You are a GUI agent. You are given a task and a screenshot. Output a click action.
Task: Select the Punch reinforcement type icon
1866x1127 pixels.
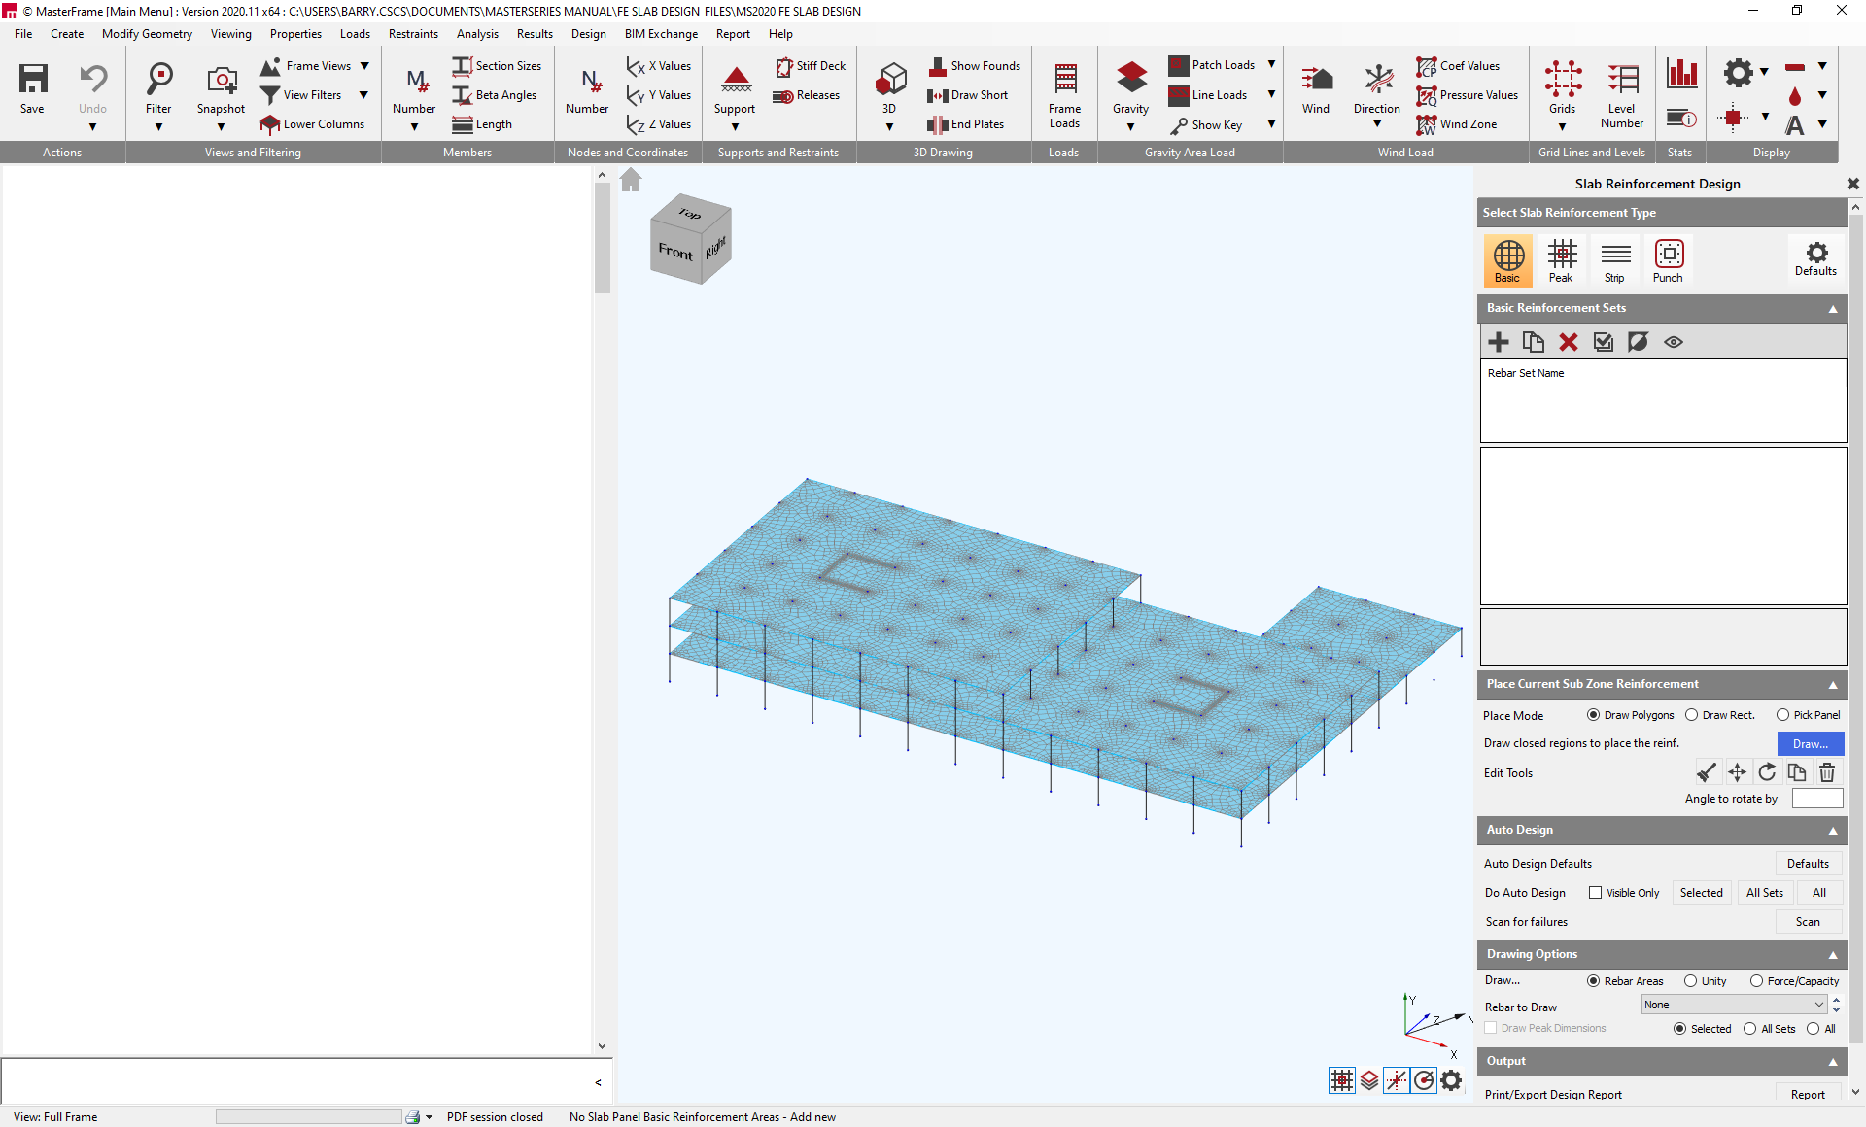[1668, 259]
